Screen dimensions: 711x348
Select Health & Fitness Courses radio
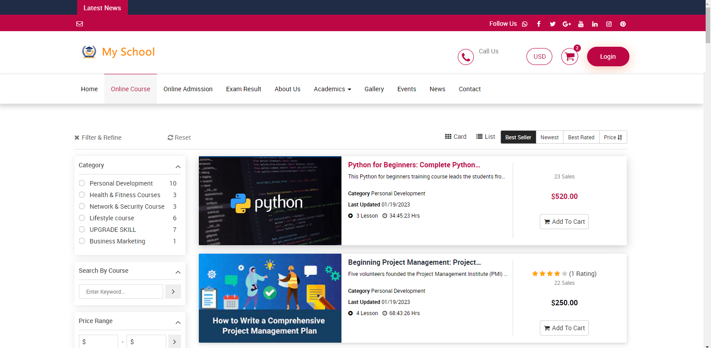click(x=82, y=194)
